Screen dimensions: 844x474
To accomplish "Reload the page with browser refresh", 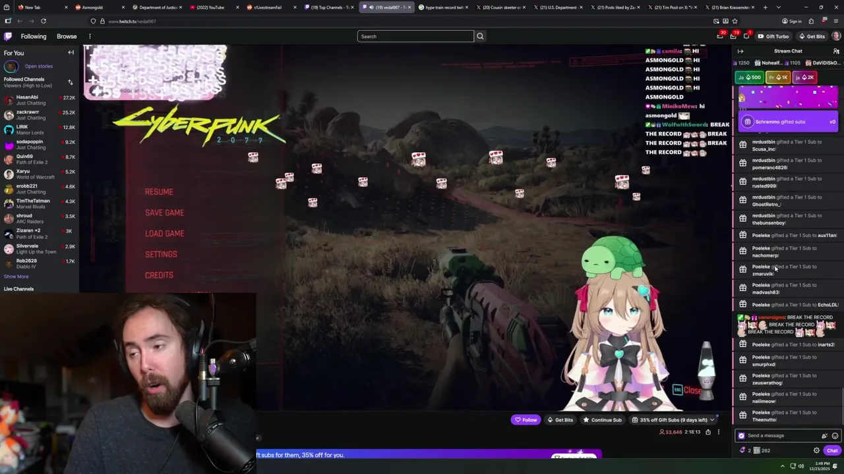I will click(x=44, y=21).
